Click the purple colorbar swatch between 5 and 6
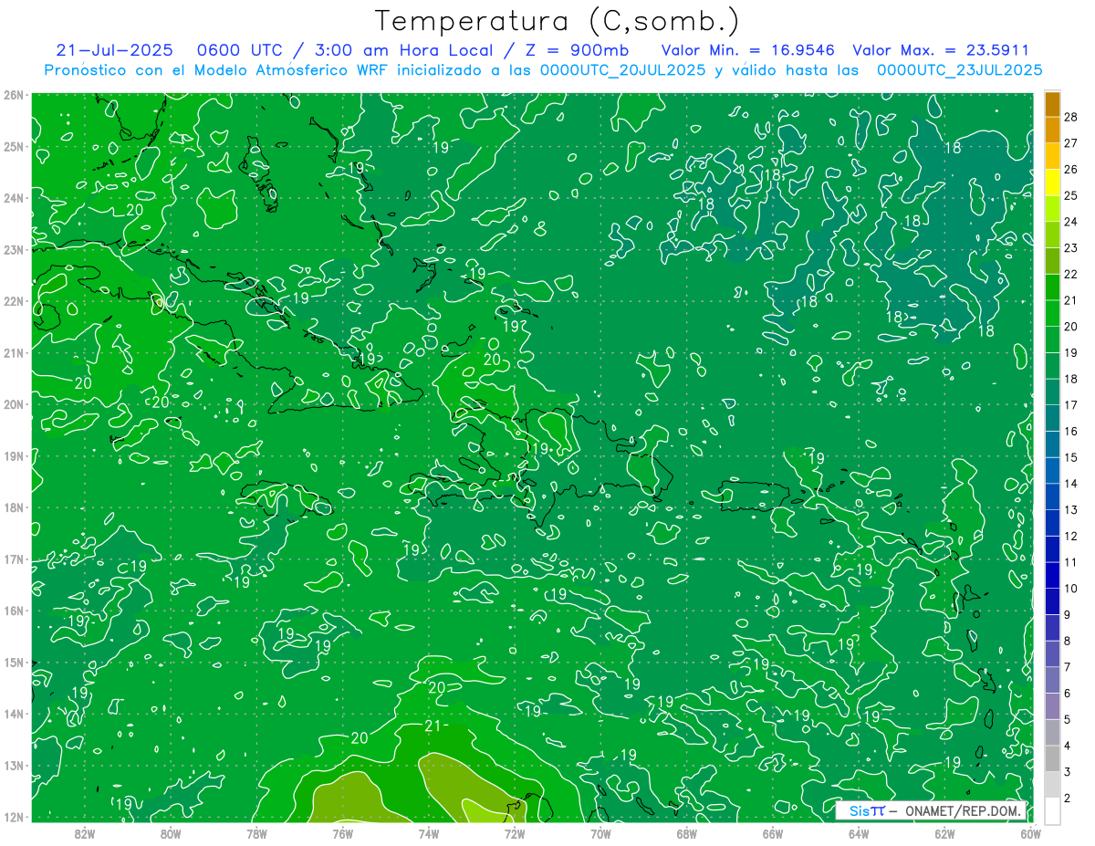Screen dimensions: 1095x846 (1052, 706)
